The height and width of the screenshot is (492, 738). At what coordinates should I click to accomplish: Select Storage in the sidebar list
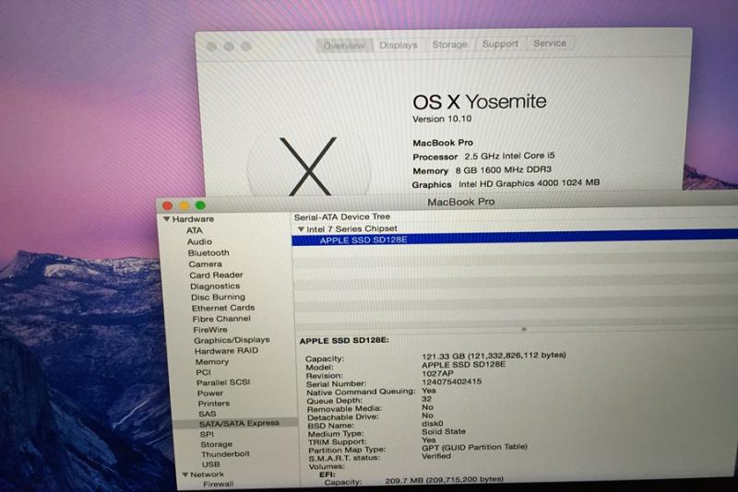(216, 444)
